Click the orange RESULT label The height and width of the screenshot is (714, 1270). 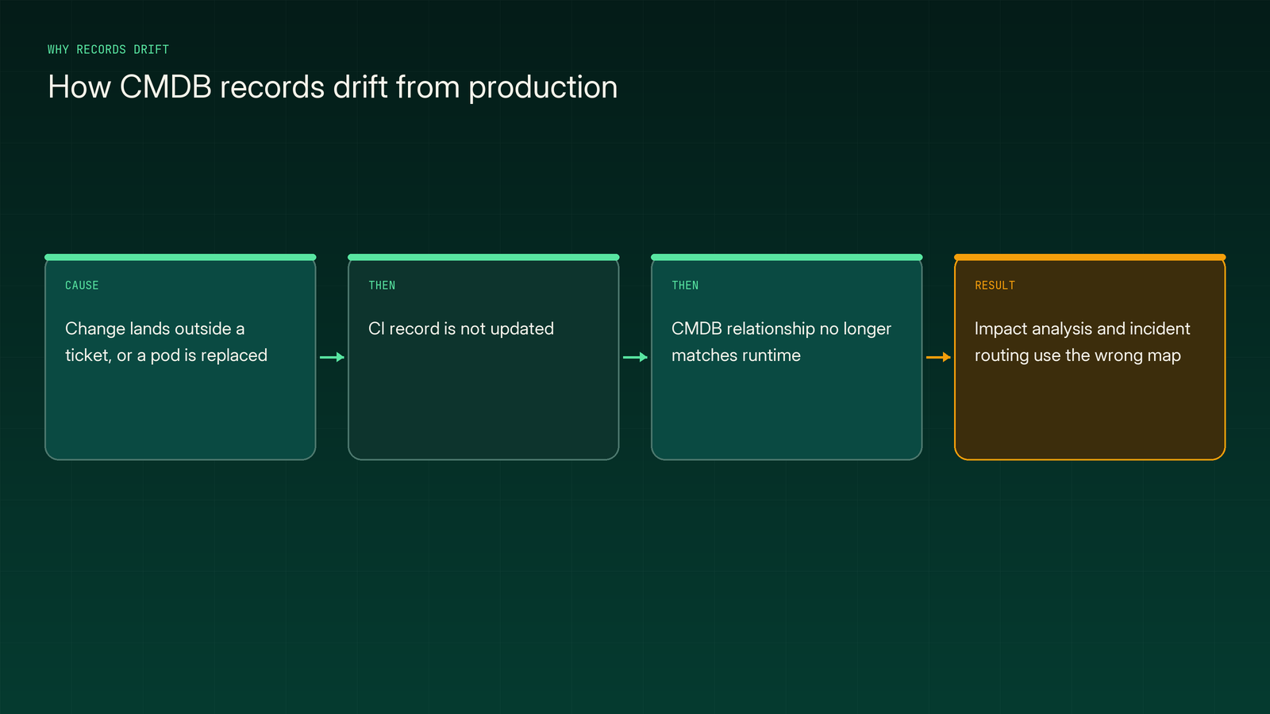pyautogui.click(x=995, y=286)
